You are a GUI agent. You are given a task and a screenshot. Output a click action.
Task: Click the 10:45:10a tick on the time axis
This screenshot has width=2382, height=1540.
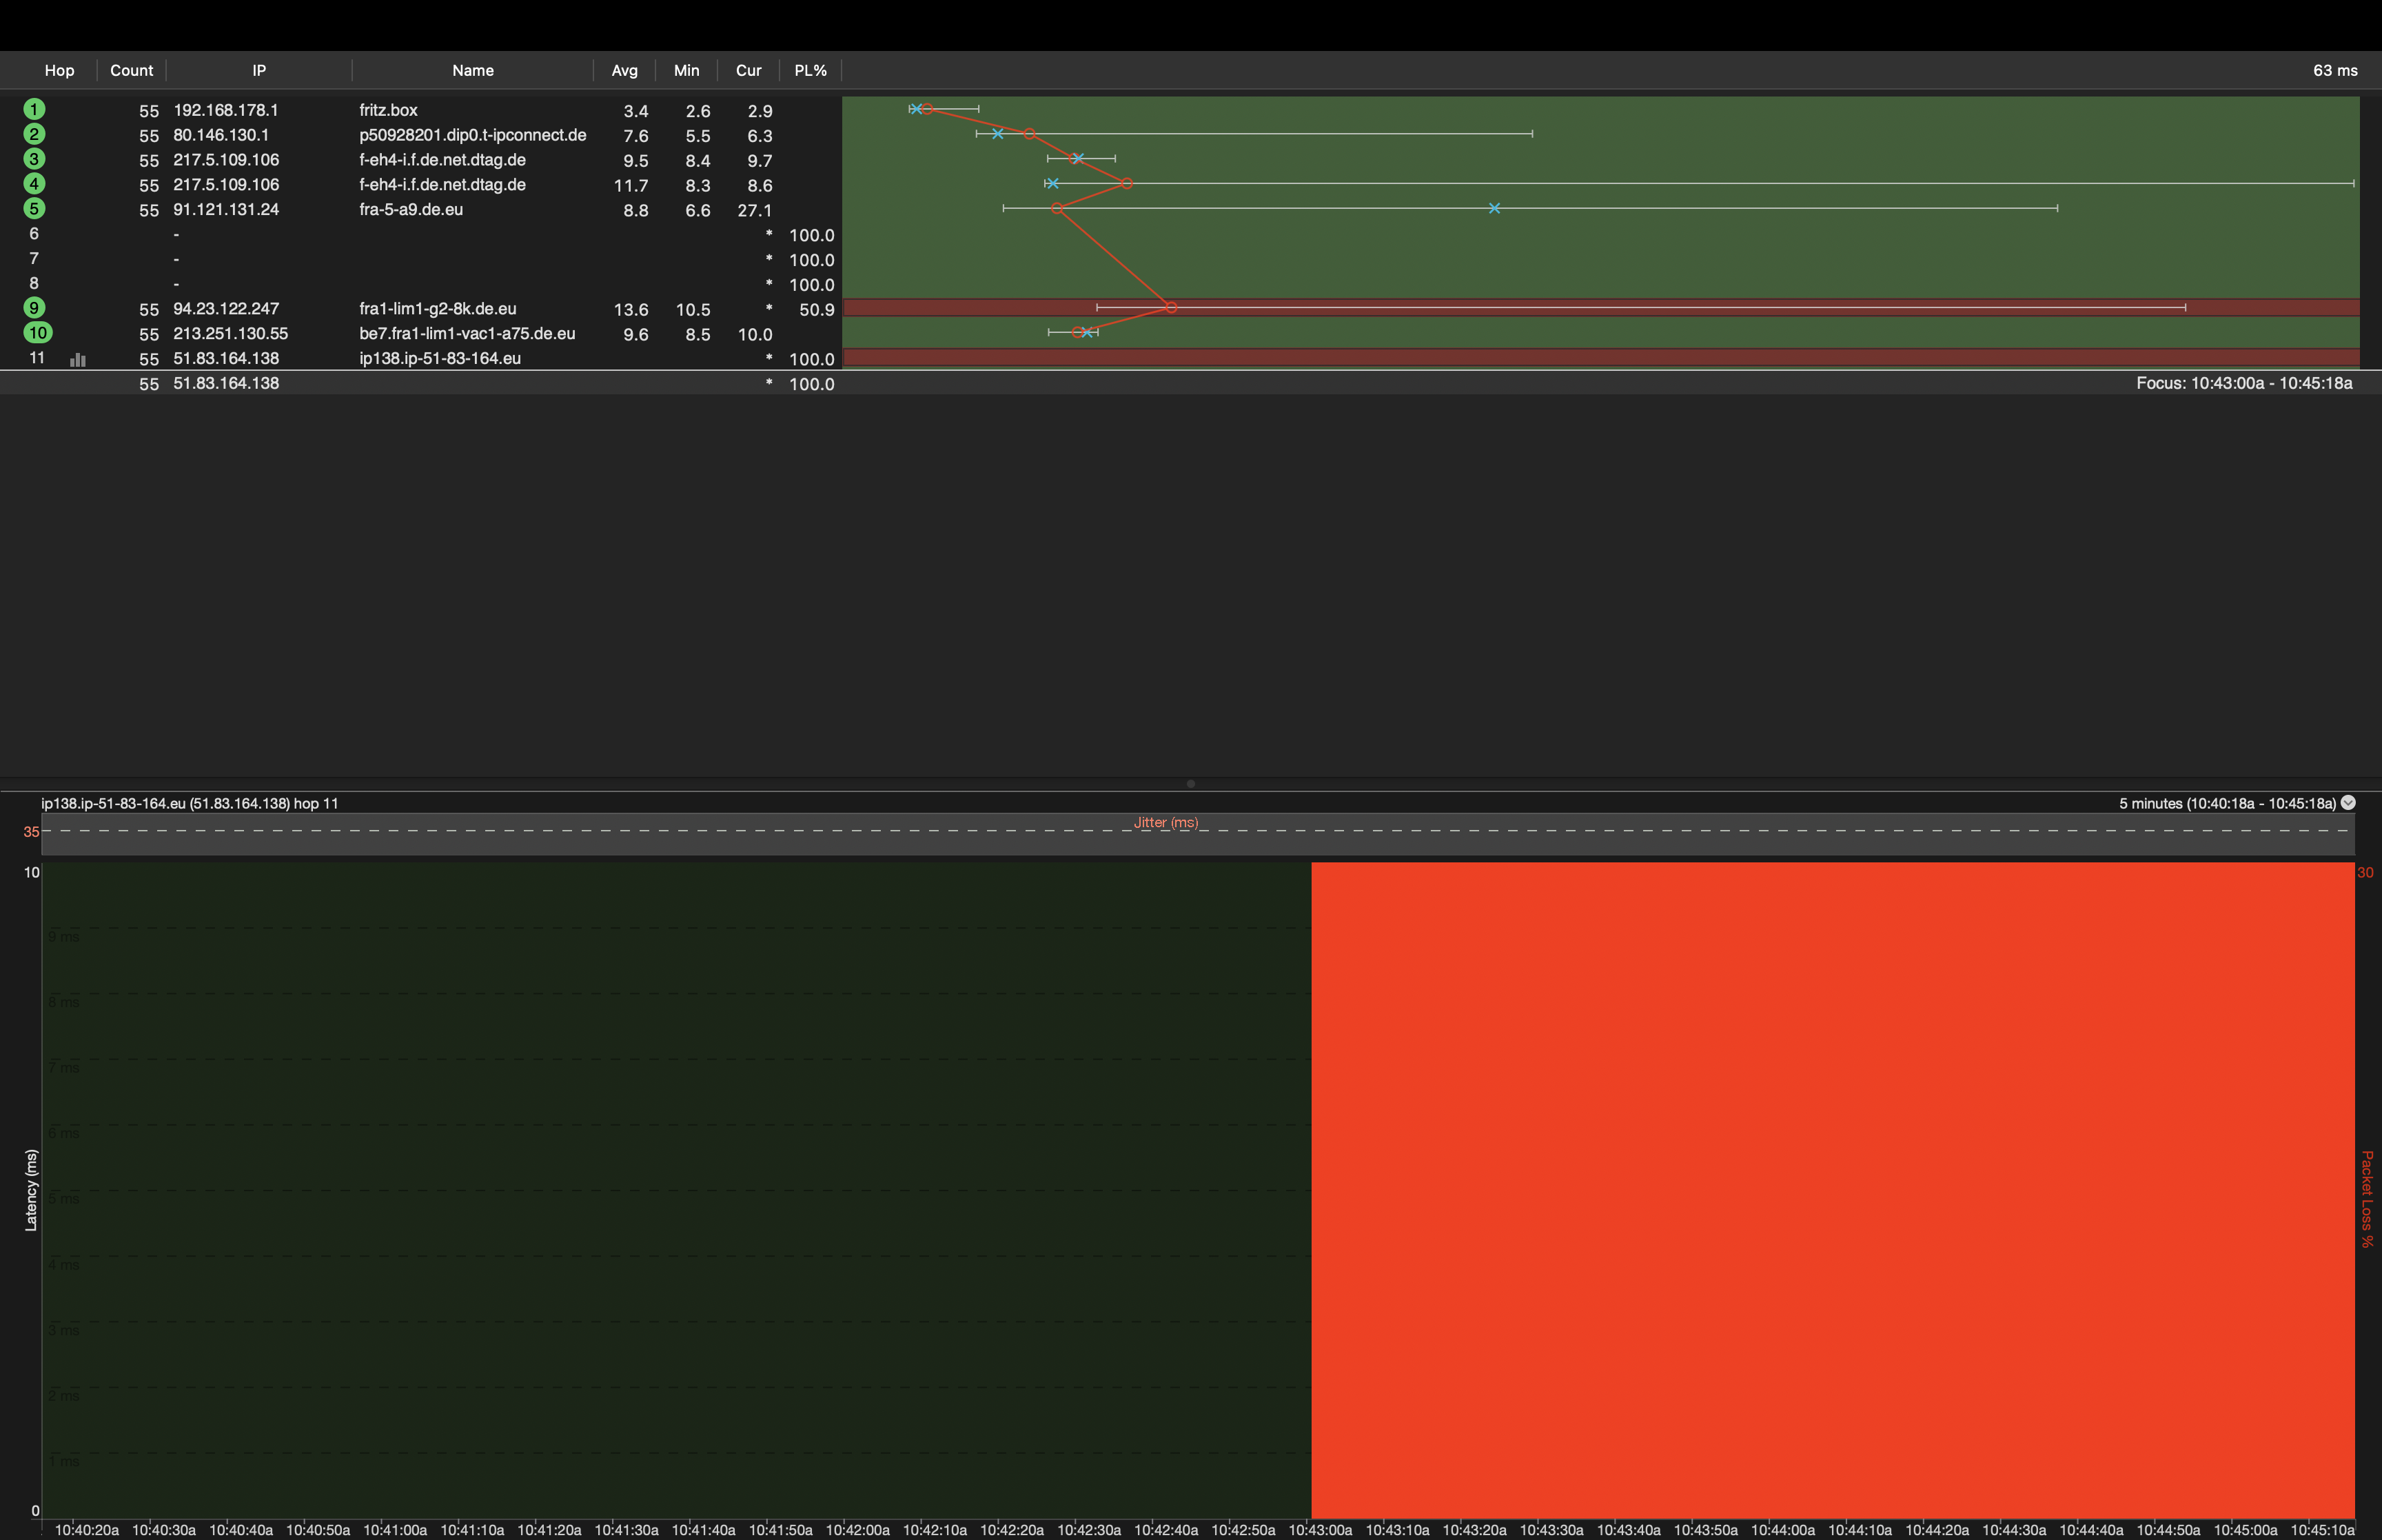(2322, 1530)
